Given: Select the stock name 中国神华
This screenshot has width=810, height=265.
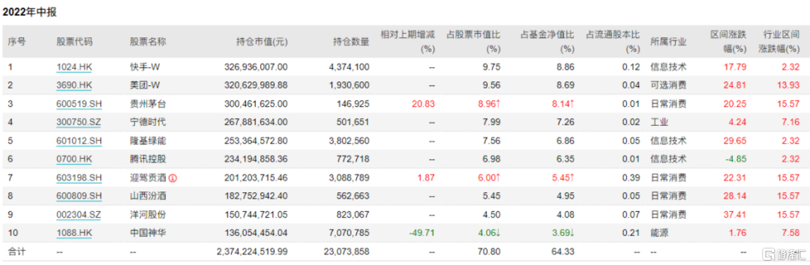Looking at the screenshot, I should (x=148, y=233).
